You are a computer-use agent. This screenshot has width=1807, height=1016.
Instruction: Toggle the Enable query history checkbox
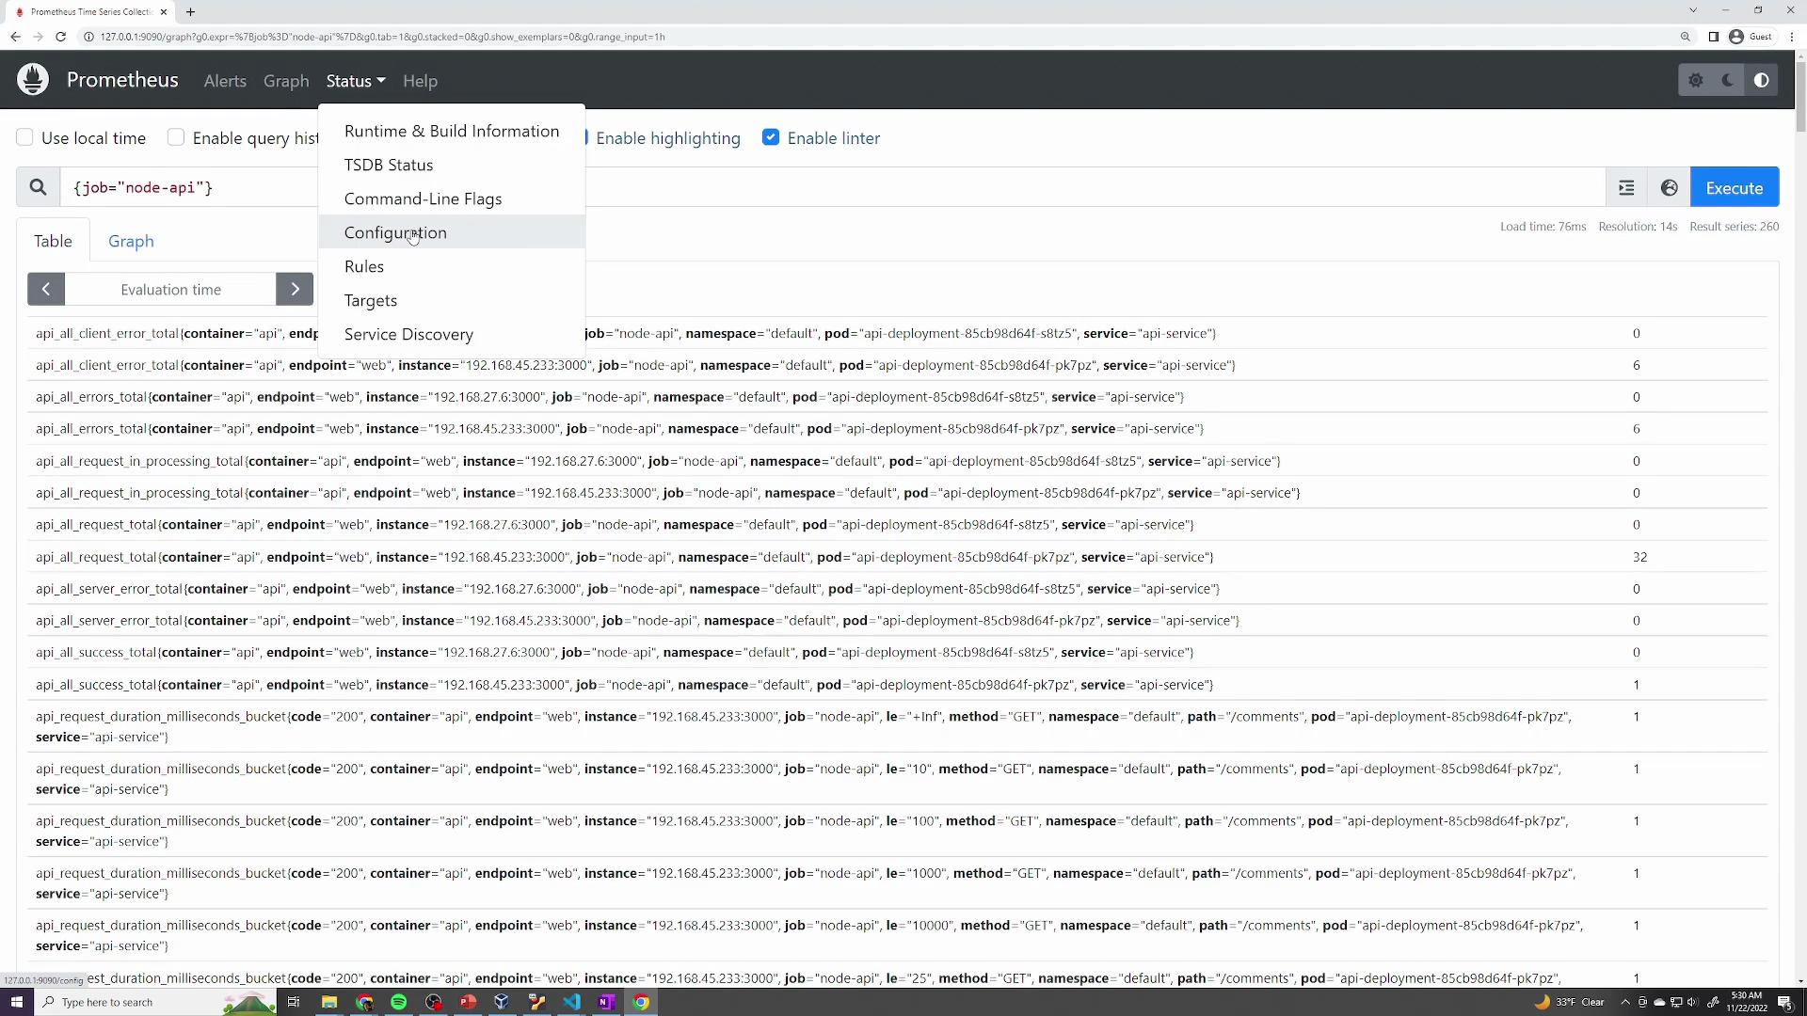(x=176, y=137)
